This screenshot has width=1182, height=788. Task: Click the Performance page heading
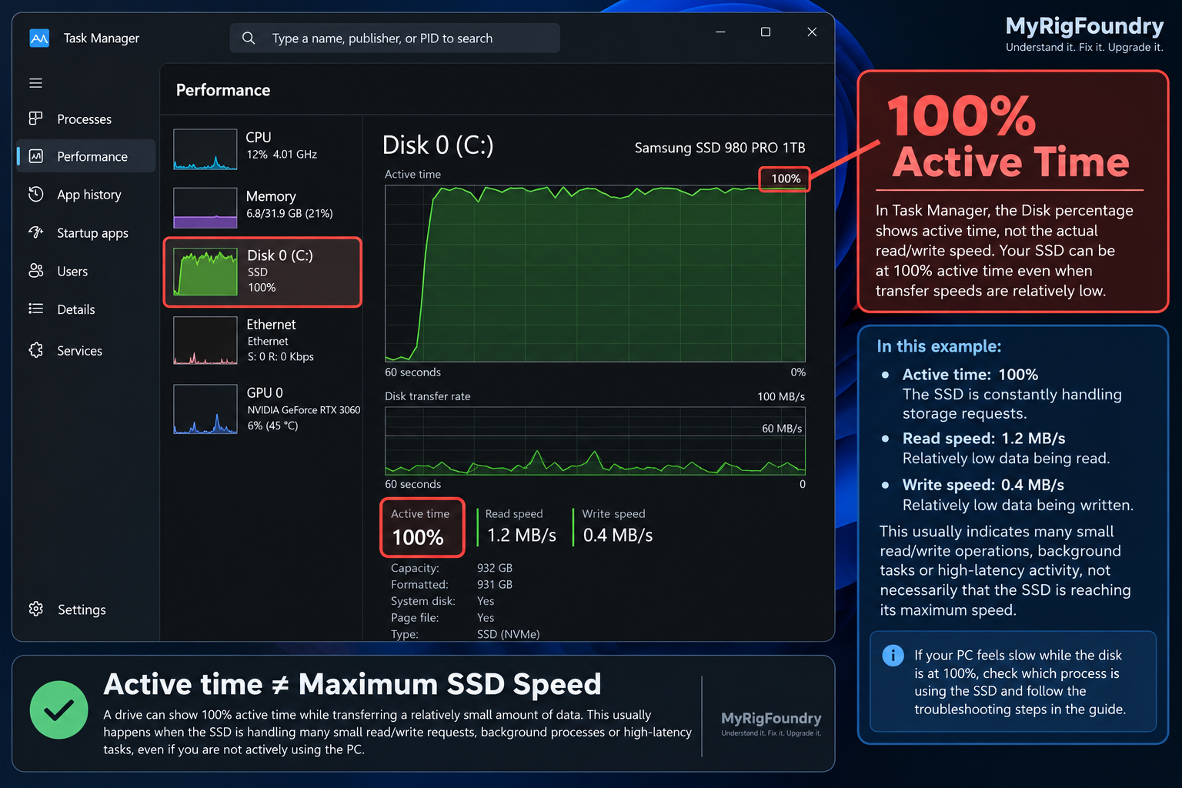point(223,90)
